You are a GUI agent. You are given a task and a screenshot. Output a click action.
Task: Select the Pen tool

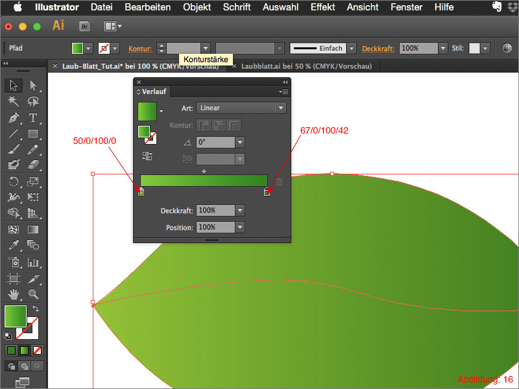13,118
